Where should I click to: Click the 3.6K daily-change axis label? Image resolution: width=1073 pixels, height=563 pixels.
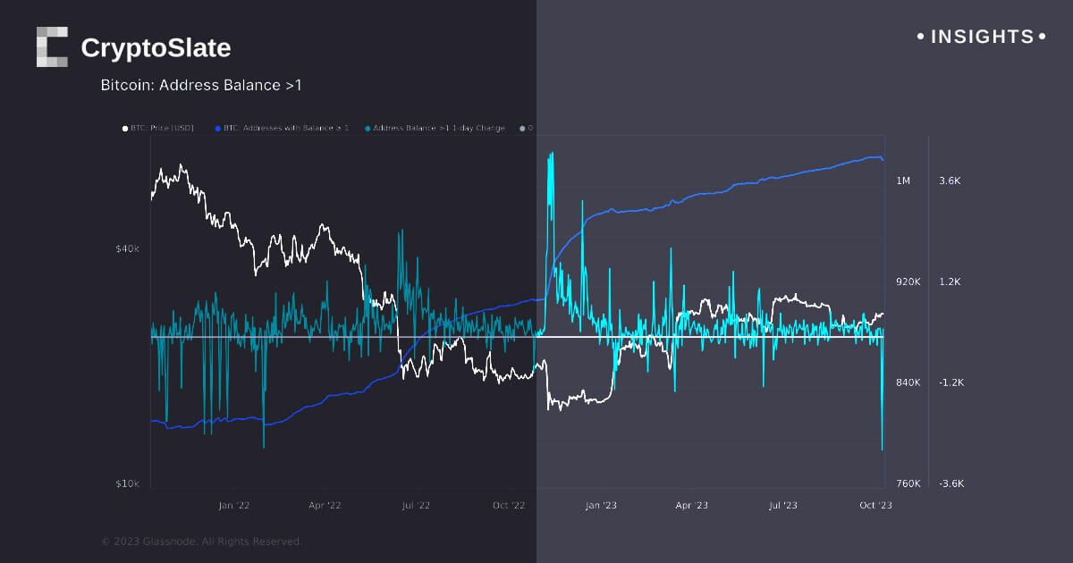pos(950,181)
